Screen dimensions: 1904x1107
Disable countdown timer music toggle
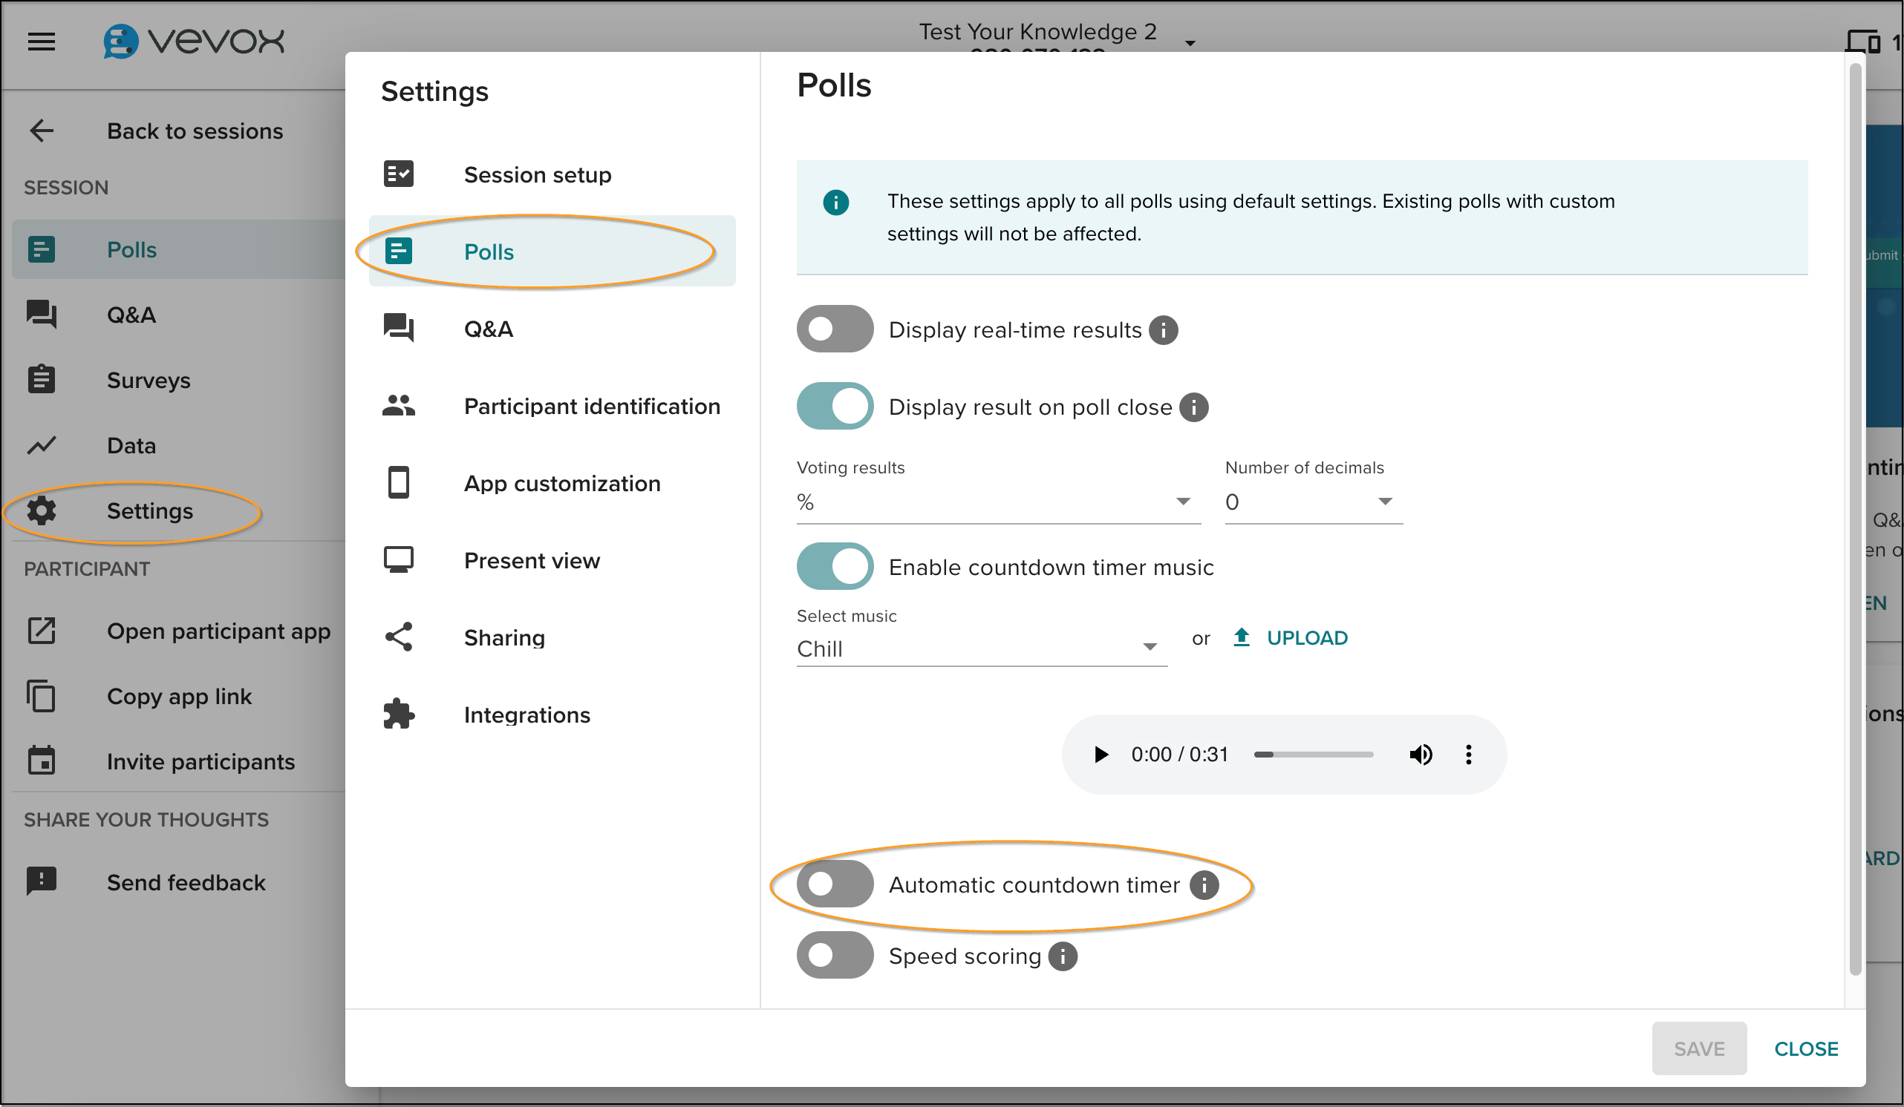834,566
